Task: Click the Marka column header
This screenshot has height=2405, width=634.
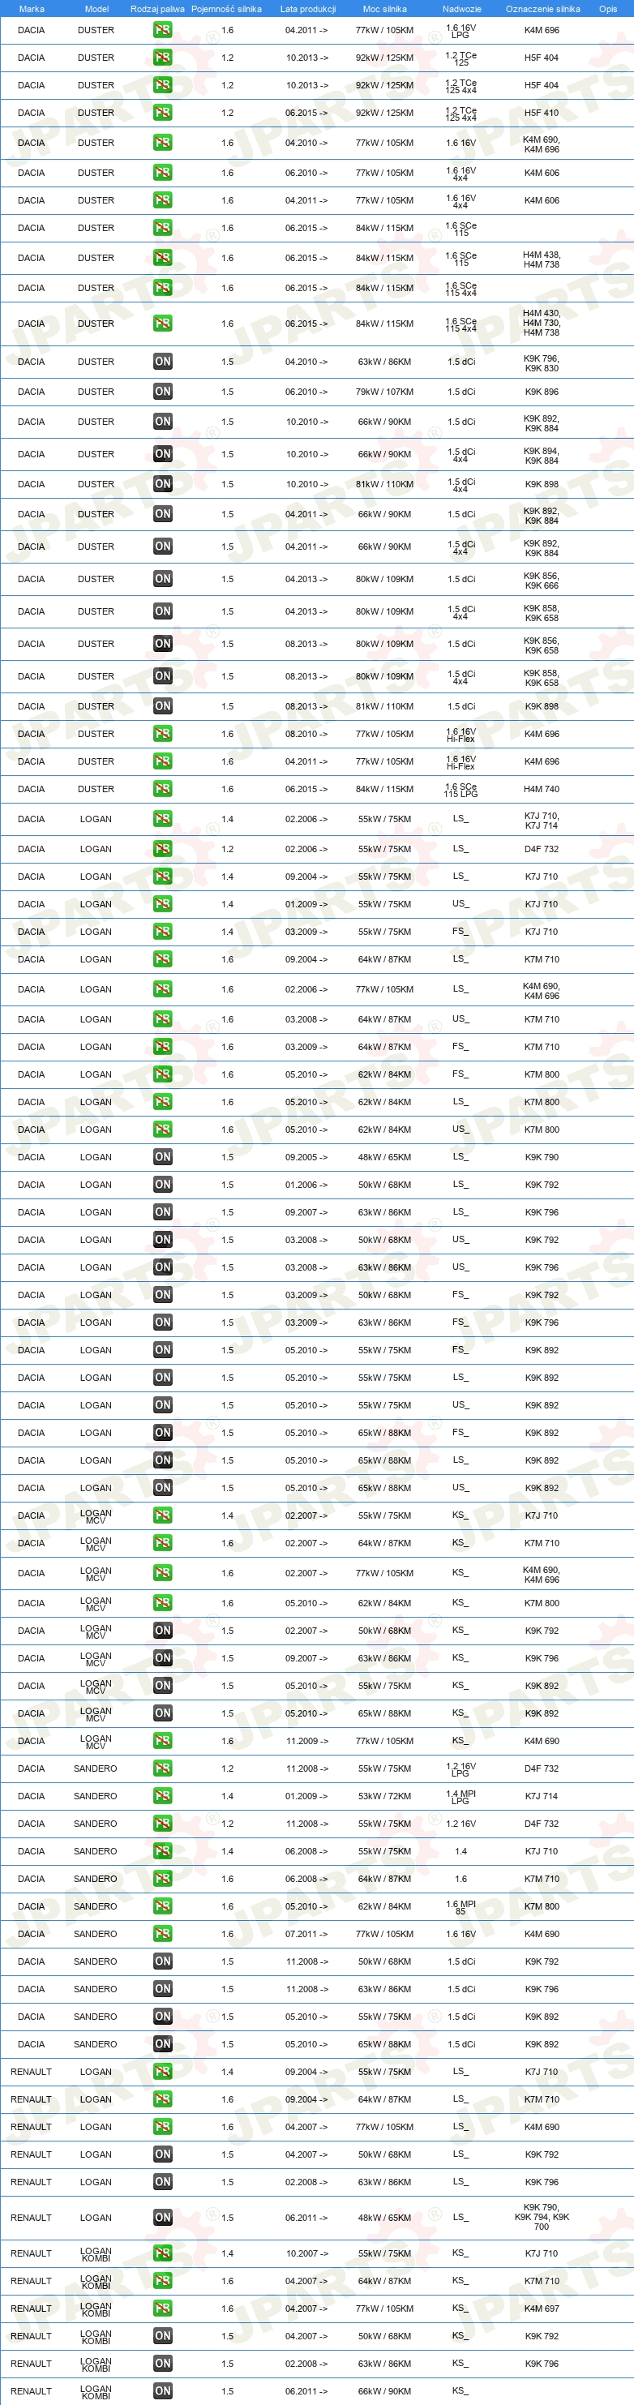Action: [32, 8]
